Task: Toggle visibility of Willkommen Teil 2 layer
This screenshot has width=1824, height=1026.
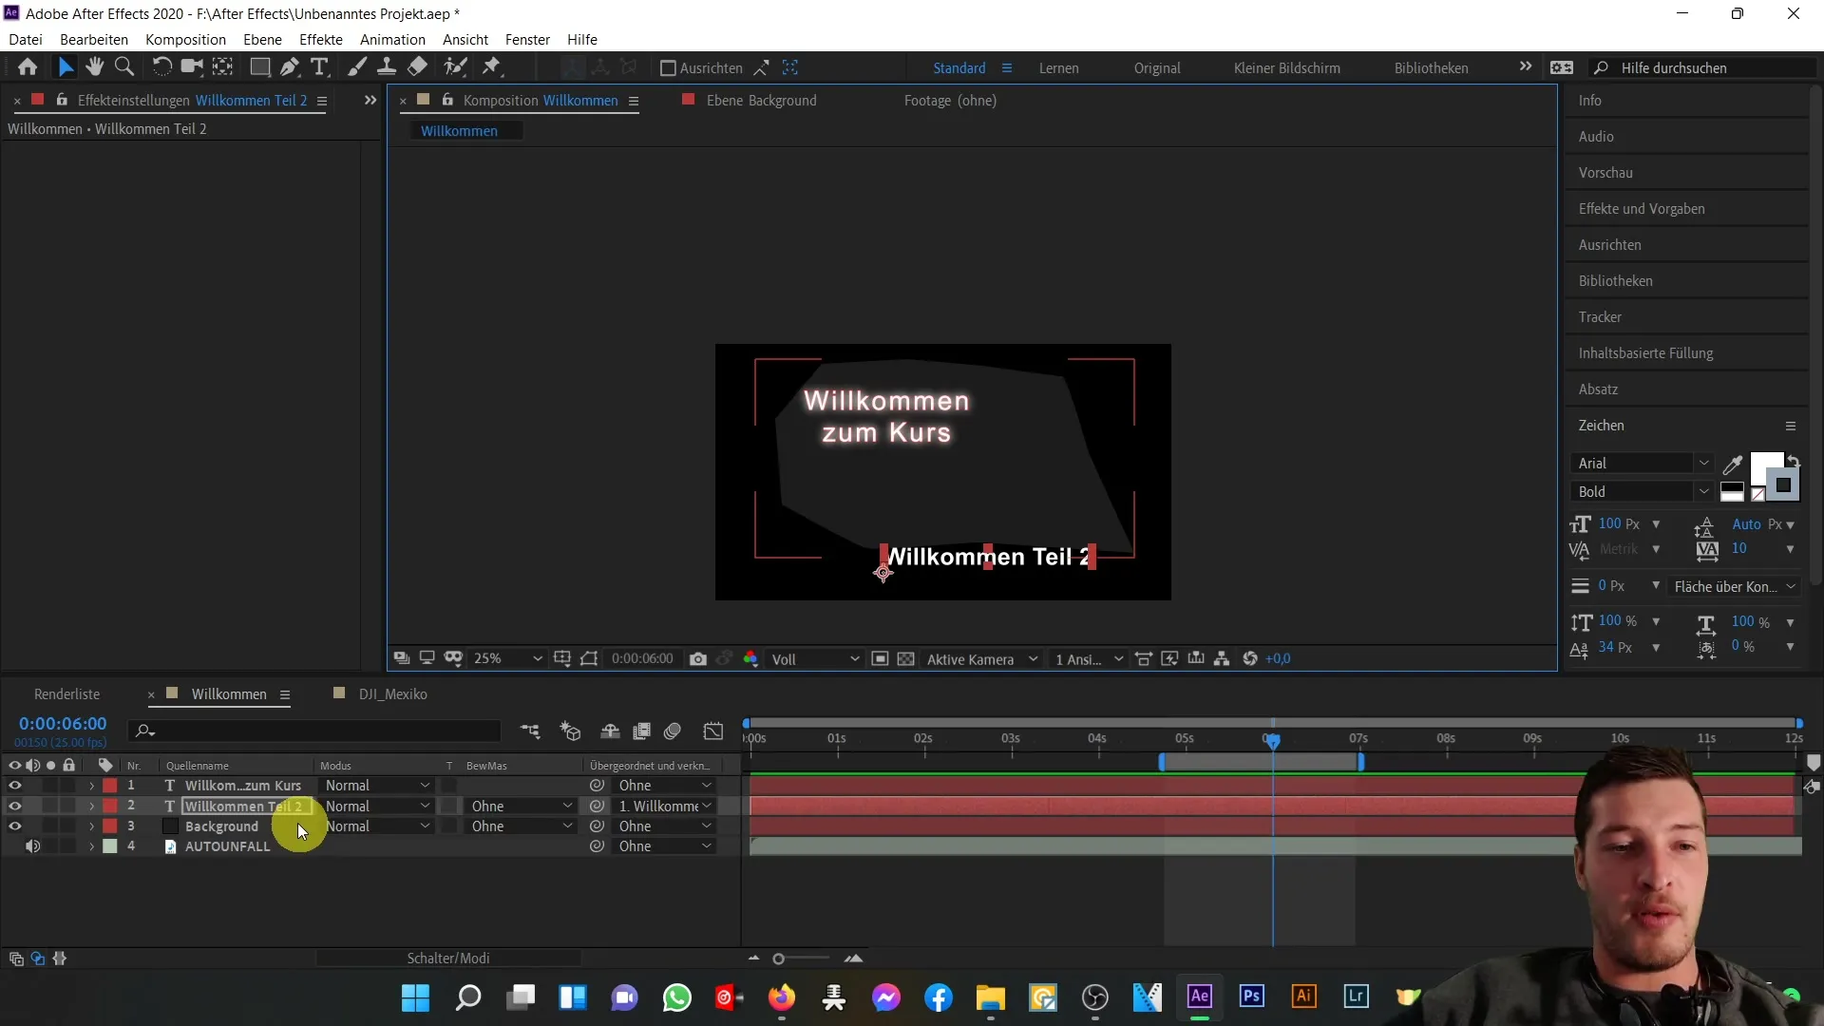Action: click(x=14, y=806)
